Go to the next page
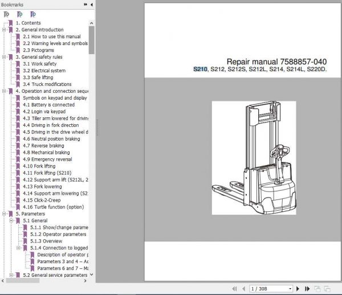This screenshot has height=295, width=342. click(x=298, y=289)
